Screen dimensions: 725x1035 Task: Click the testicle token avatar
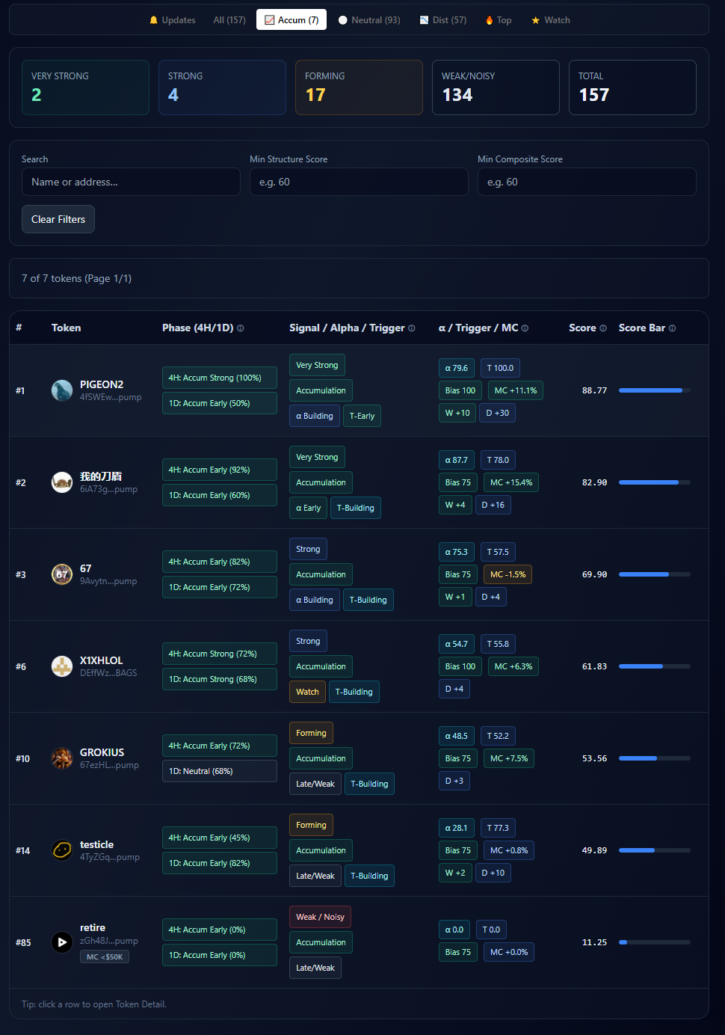[x=62, y=850]
